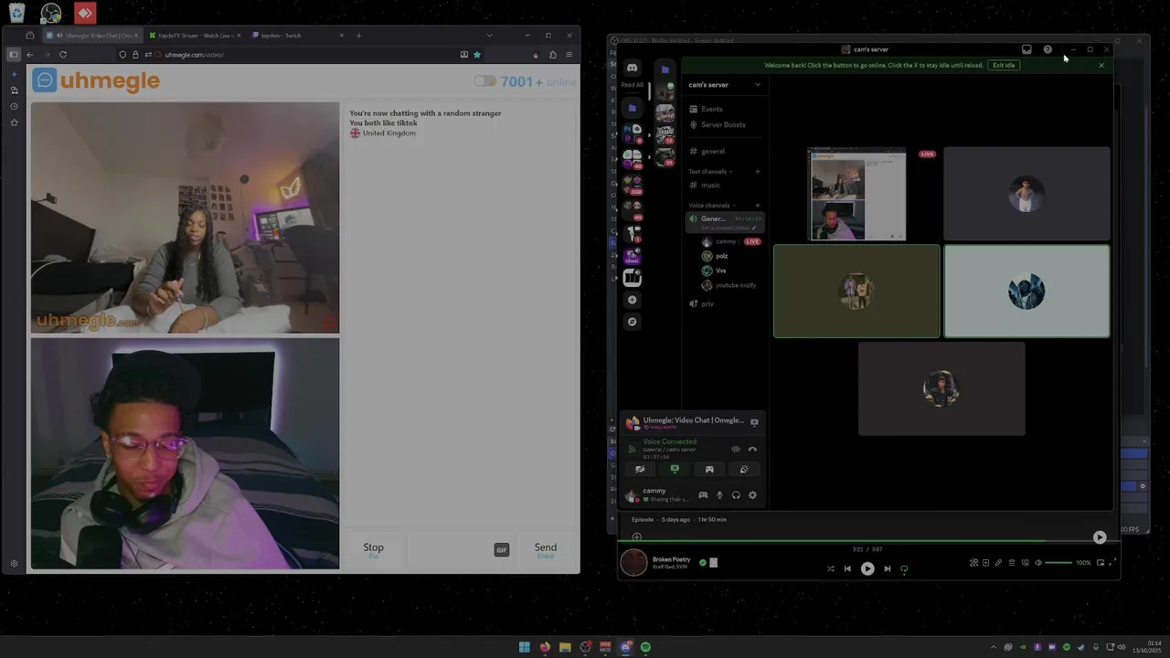The height and width of the screenshot is (658, 1170).
Task: Toggle the switch beside 7001 online
Action: (x=484, y=81)
